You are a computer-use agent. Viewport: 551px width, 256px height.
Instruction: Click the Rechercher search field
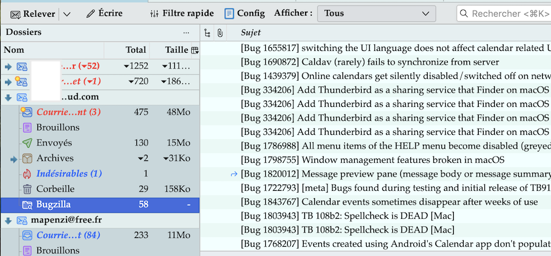(504, 13)
